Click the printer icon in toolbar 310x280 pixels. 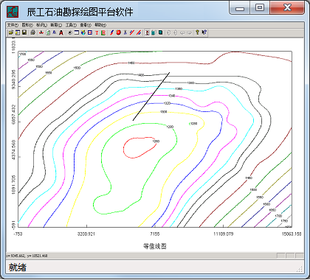(x=33, y=32)
